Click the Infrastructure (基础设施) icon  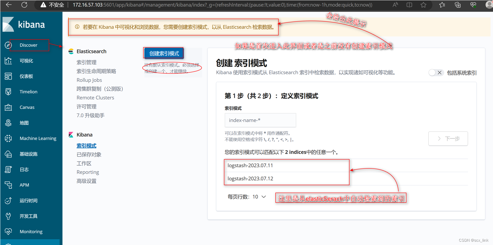(x=8, y=154)
